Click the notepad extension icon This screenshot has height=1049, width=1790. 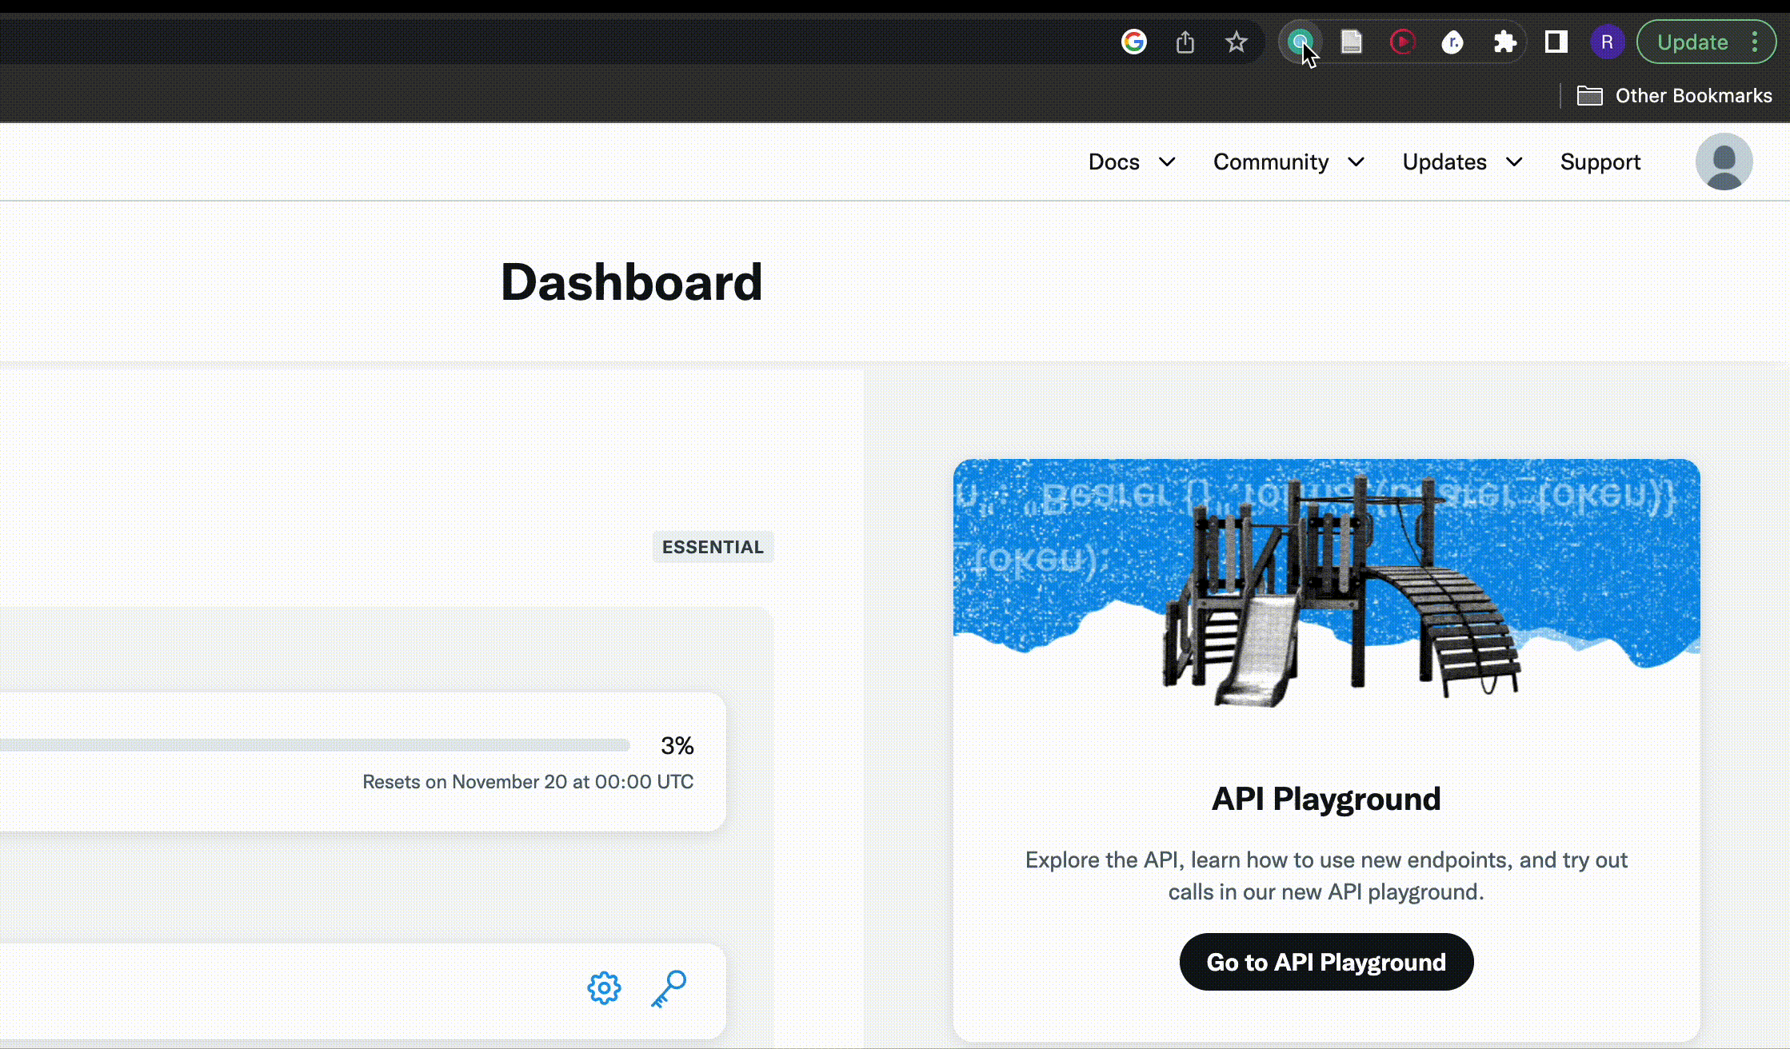point(1351,42)
